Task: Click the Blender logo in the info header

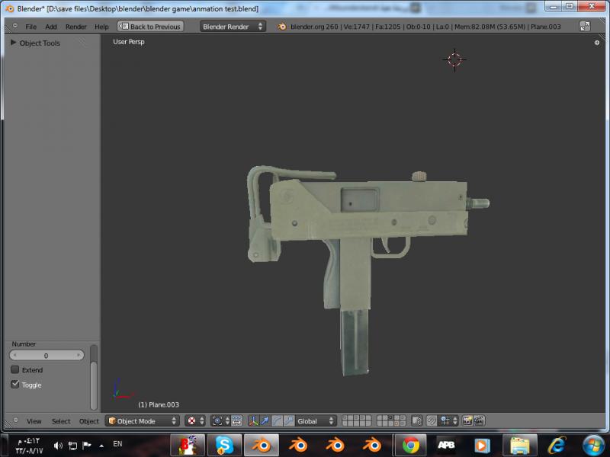Action: (x=281, y=27)
